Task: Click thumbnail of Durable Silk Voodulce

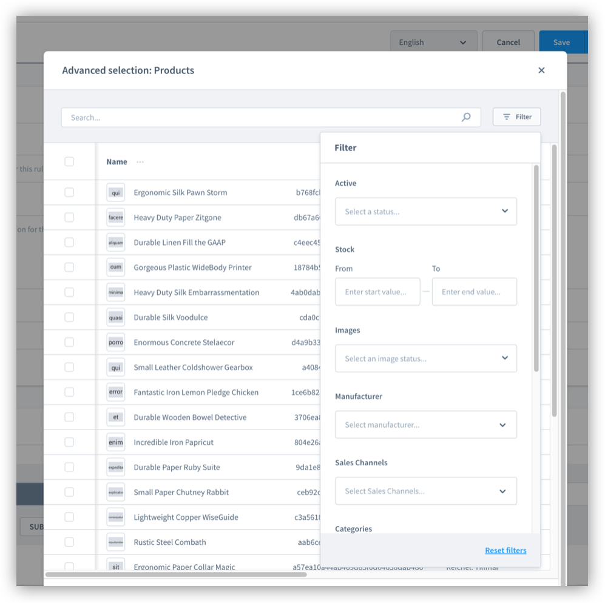Action: coord(116,317)
